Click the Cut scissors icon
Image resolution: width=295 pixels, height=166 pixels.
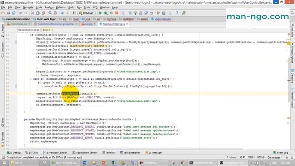tap(33, 13)
